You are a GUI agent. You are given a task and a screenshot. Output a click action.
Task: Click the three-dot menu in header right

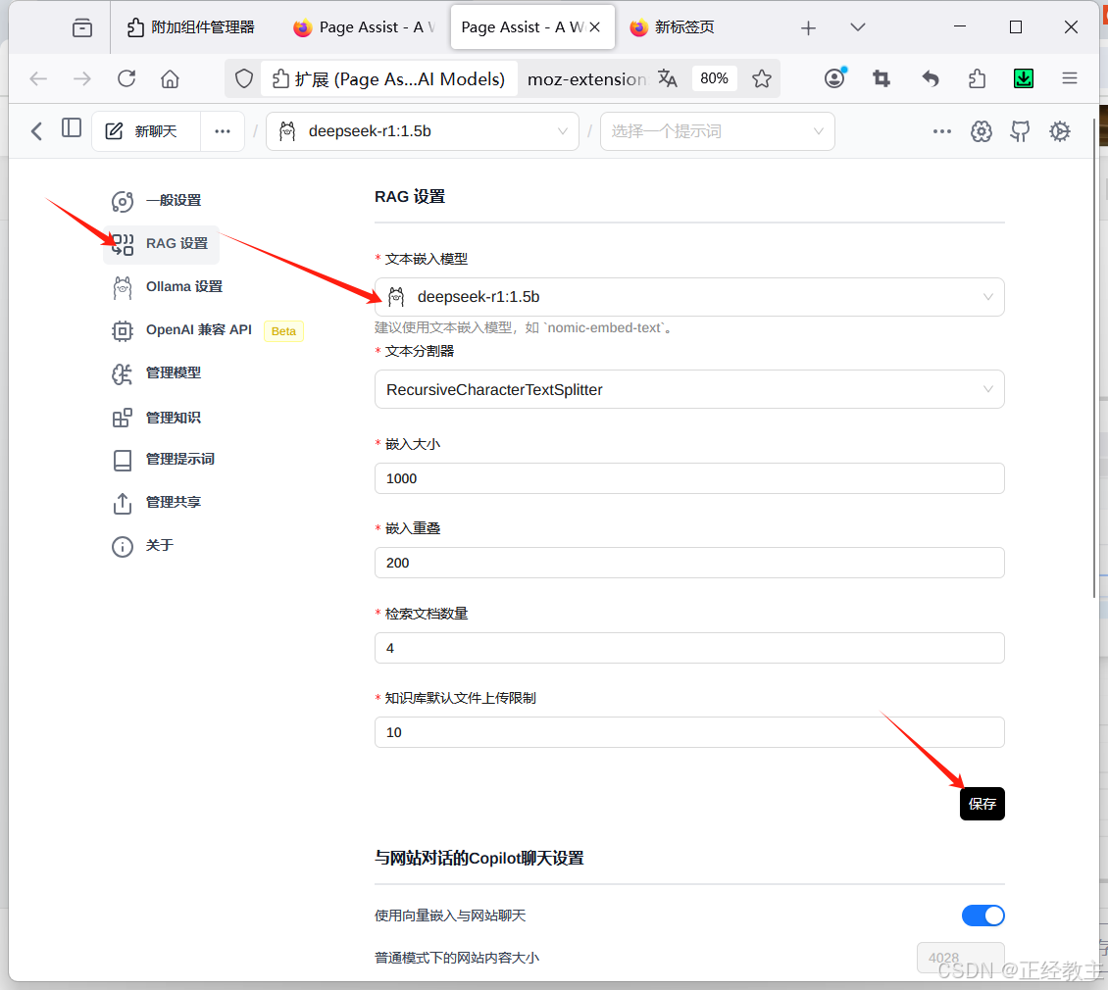click(x=942, y=131)
